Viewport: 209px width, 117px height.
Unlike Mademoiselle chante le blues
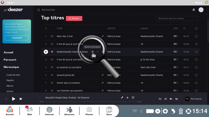pos(52,52)
